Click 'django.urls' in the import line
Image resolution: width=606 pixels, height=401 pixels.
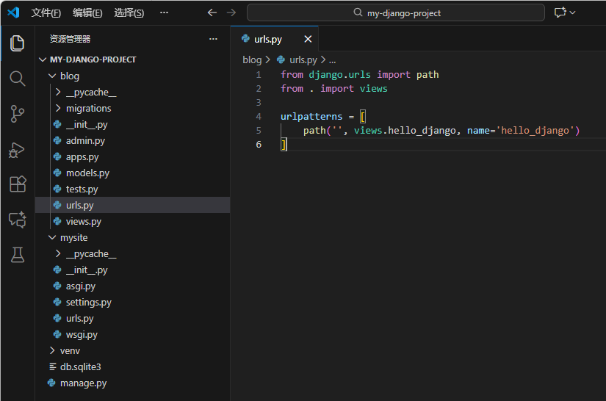click(x=339, y=75)
